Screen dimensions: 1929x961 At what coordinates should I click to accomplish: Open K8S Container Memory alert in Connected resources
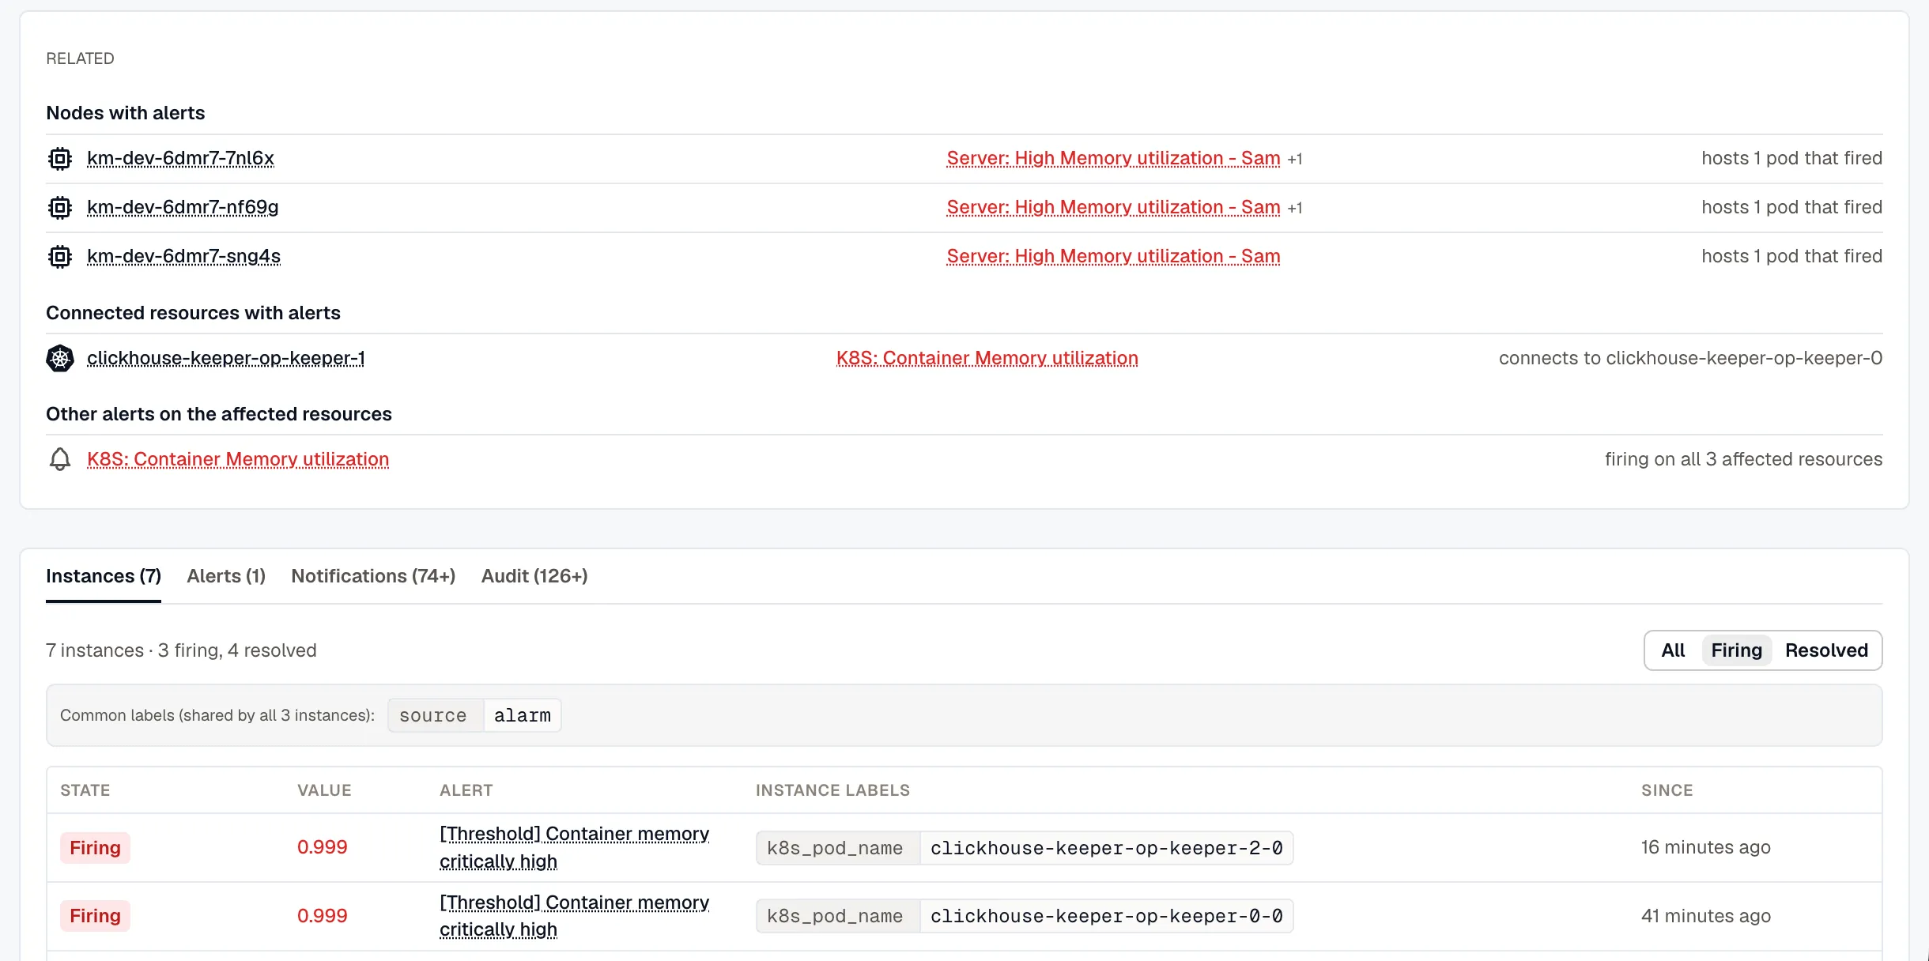pos(987,358)
